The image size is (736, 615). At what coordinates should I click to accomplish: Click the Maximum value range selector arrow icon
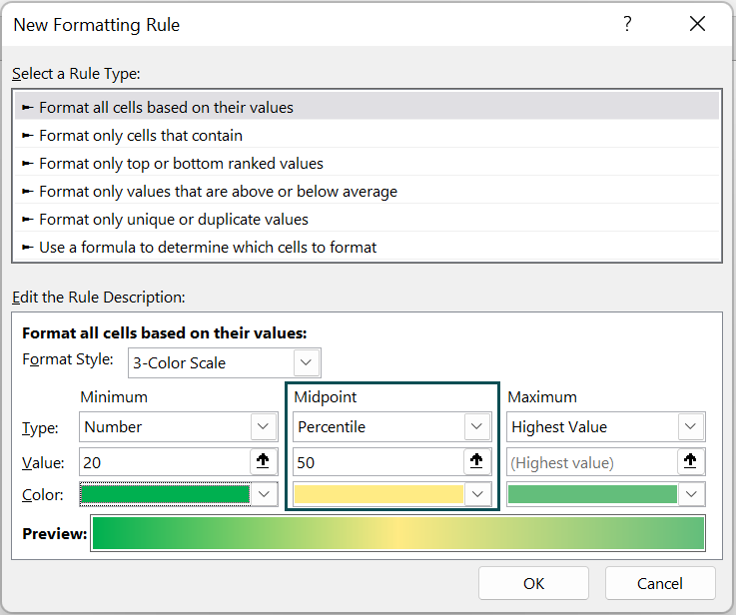(690, 461)
